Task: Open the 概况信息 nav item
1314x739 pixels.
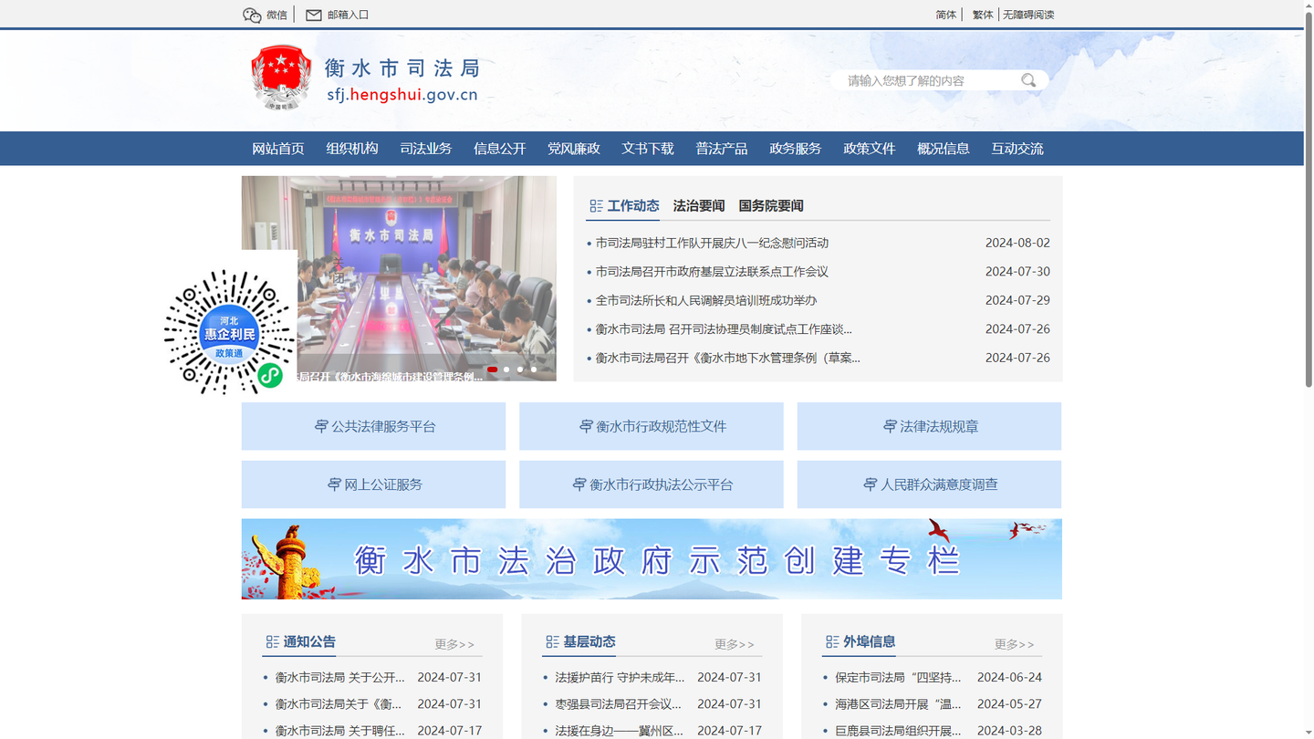Action: [x=944, y=149]
